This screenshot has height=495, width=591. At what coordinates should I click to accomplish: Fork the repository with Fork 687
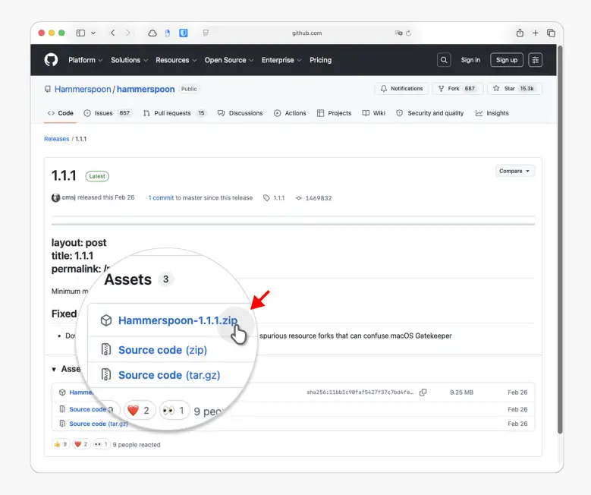tap(457, 89)
